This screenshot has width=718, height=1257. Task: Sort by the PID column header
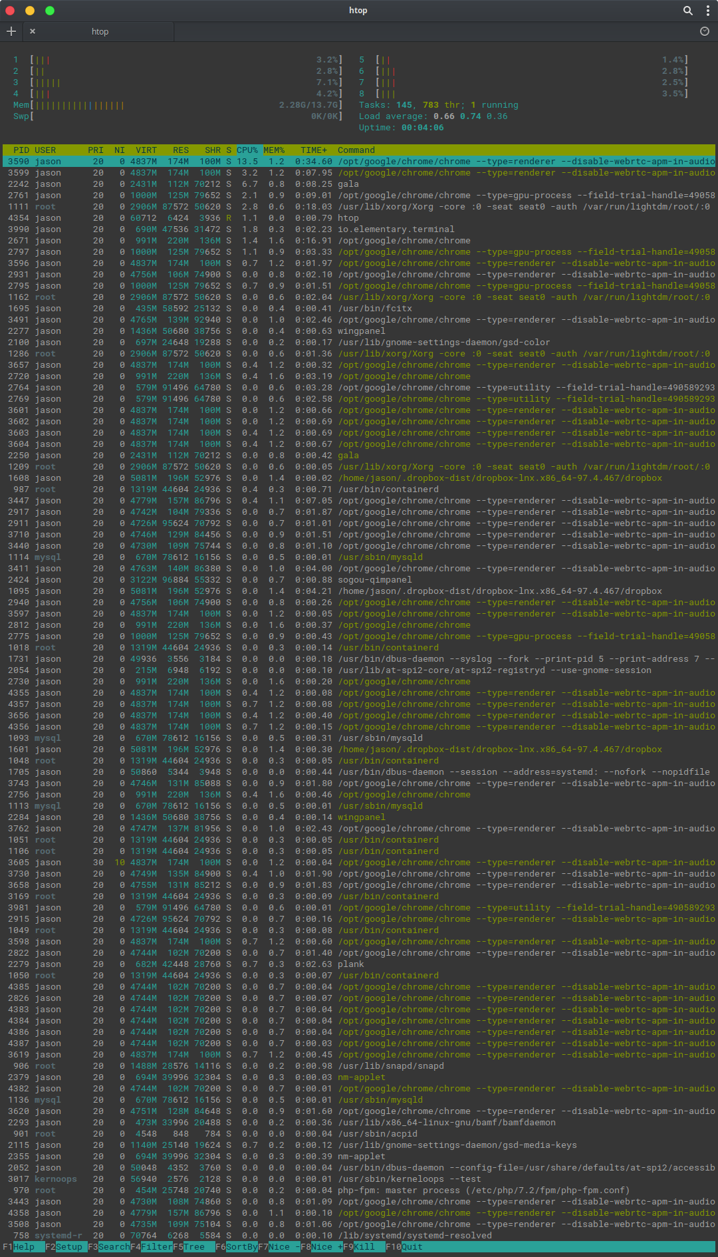[x=21, y=150]
